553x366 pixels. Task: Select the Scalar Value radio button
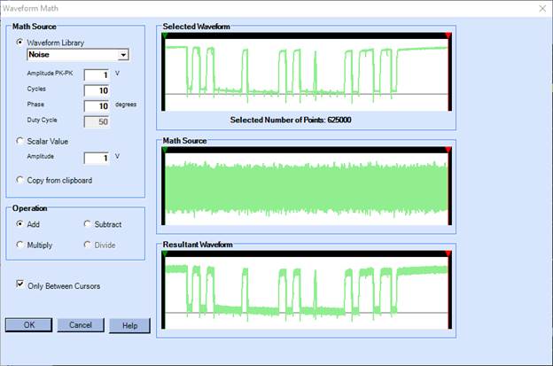(20, 141)
